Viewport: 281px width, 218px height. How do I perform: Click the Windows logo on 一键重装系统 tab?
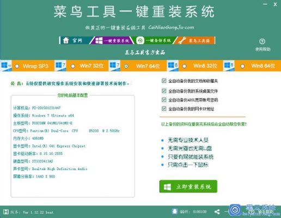[99, 40]
